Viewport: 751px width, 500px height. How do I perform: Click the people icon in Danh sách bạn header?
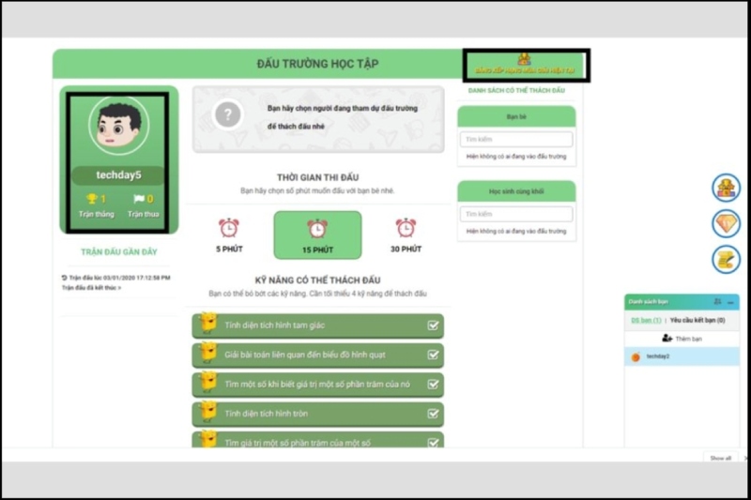(x=717, y=301)
